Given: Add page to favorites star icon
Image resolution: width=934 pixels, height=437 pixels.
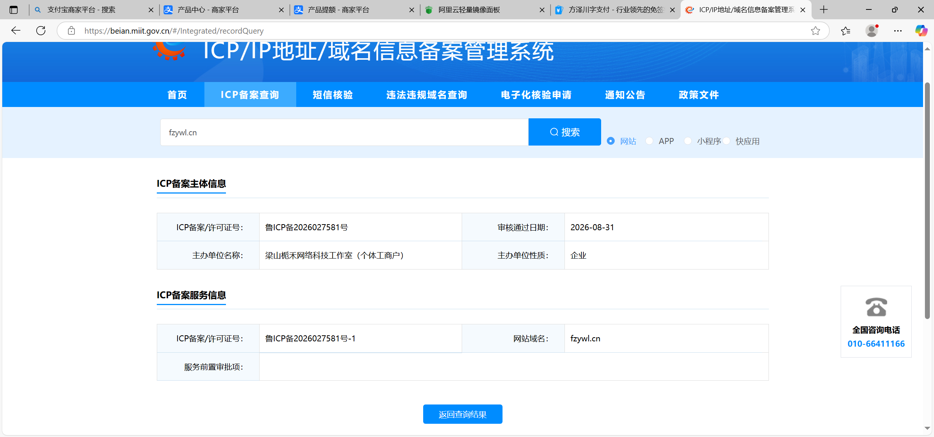Looking at the screenshot, I should tap(815, 31).
